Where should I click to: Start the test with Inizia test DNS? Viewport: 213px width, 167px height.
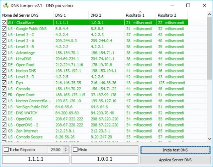175,150
